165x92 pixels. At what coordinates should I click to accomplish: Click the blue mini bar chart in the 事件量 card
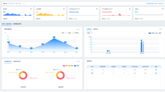pyautogui.click(x=17, y=14)
